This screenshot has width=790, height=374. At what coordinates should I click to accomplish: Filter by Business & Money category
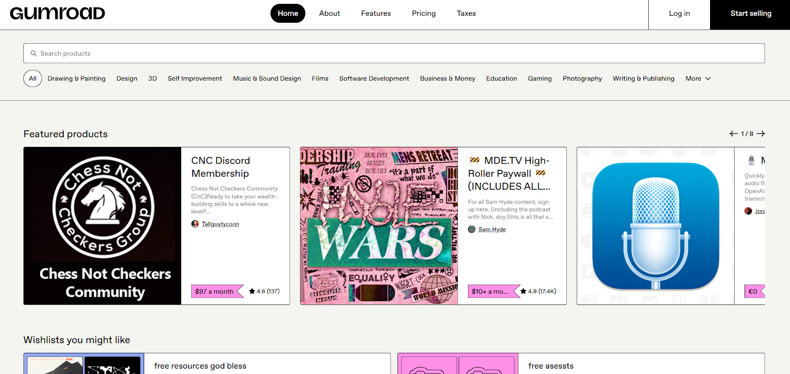point(448,78)
